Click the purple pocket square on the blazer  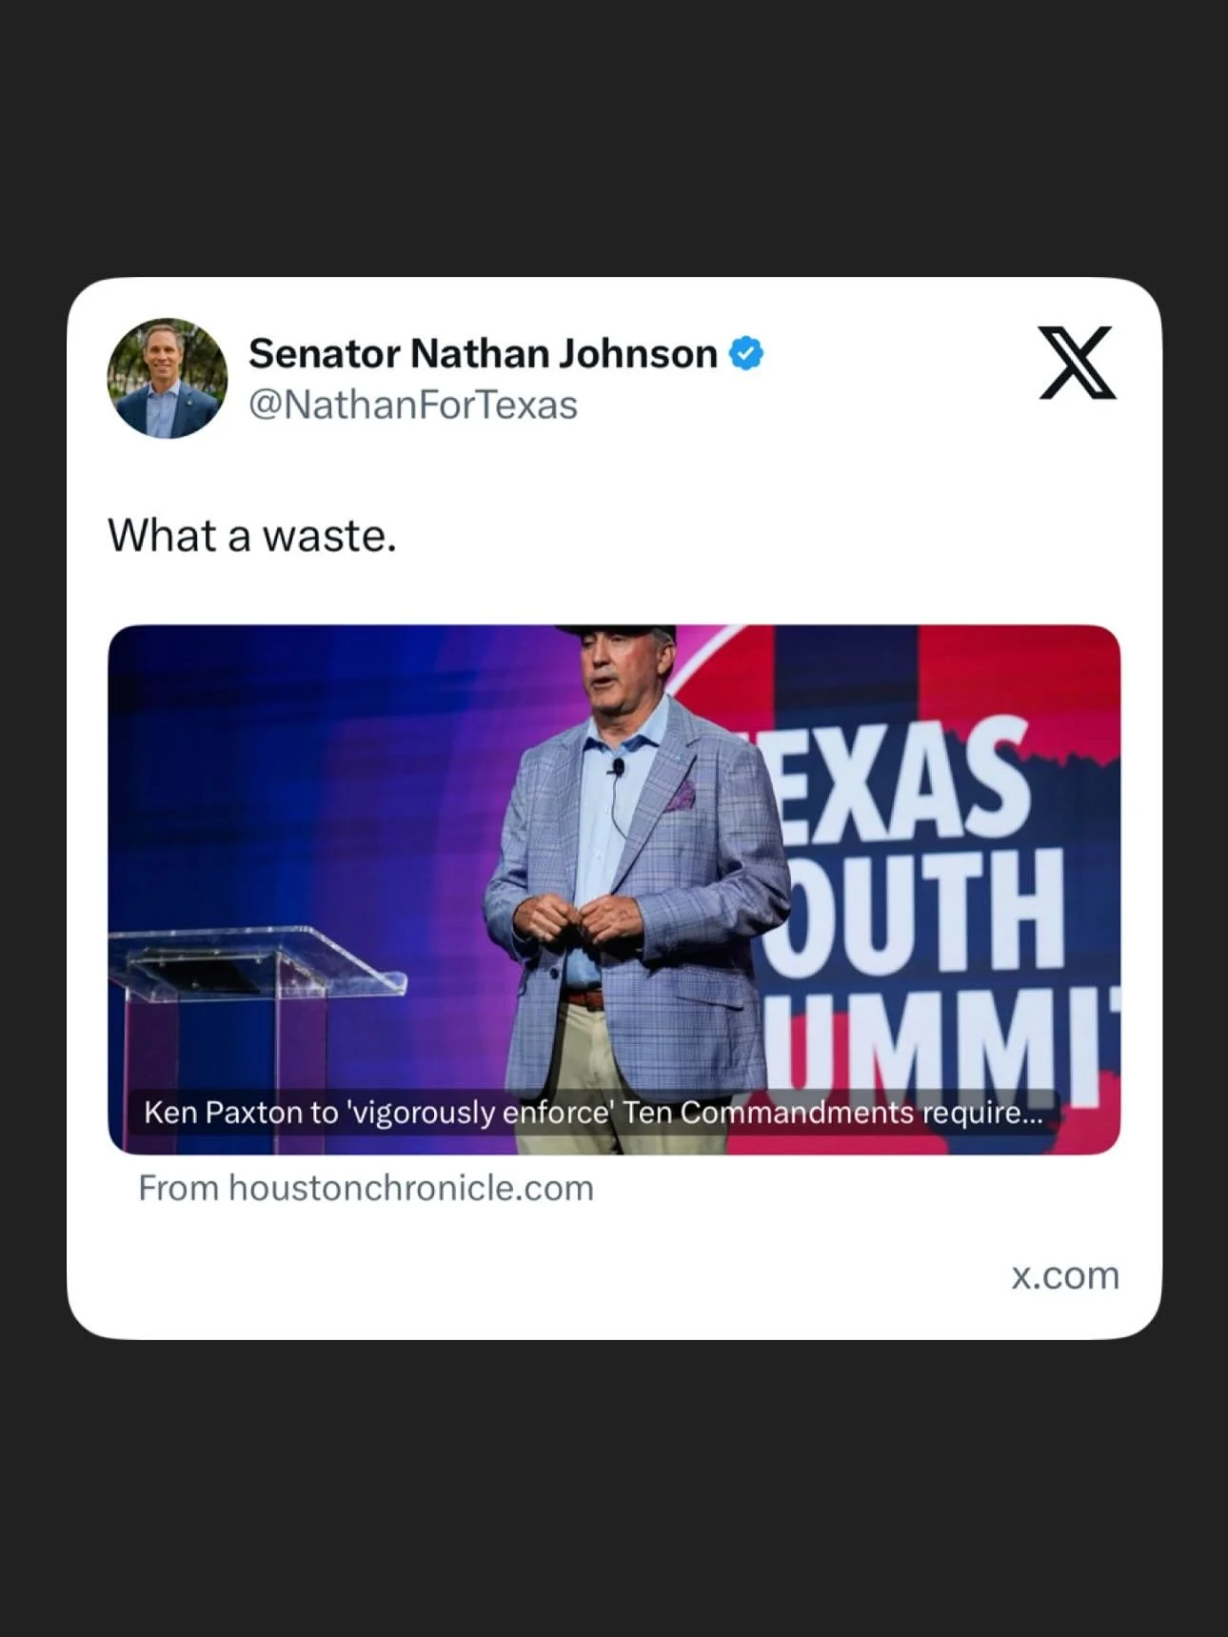point(681,798)
